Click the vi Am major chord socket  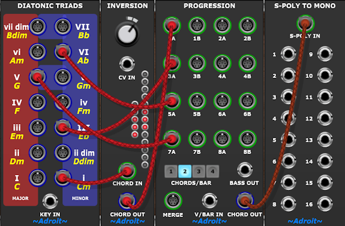point(38,52)
